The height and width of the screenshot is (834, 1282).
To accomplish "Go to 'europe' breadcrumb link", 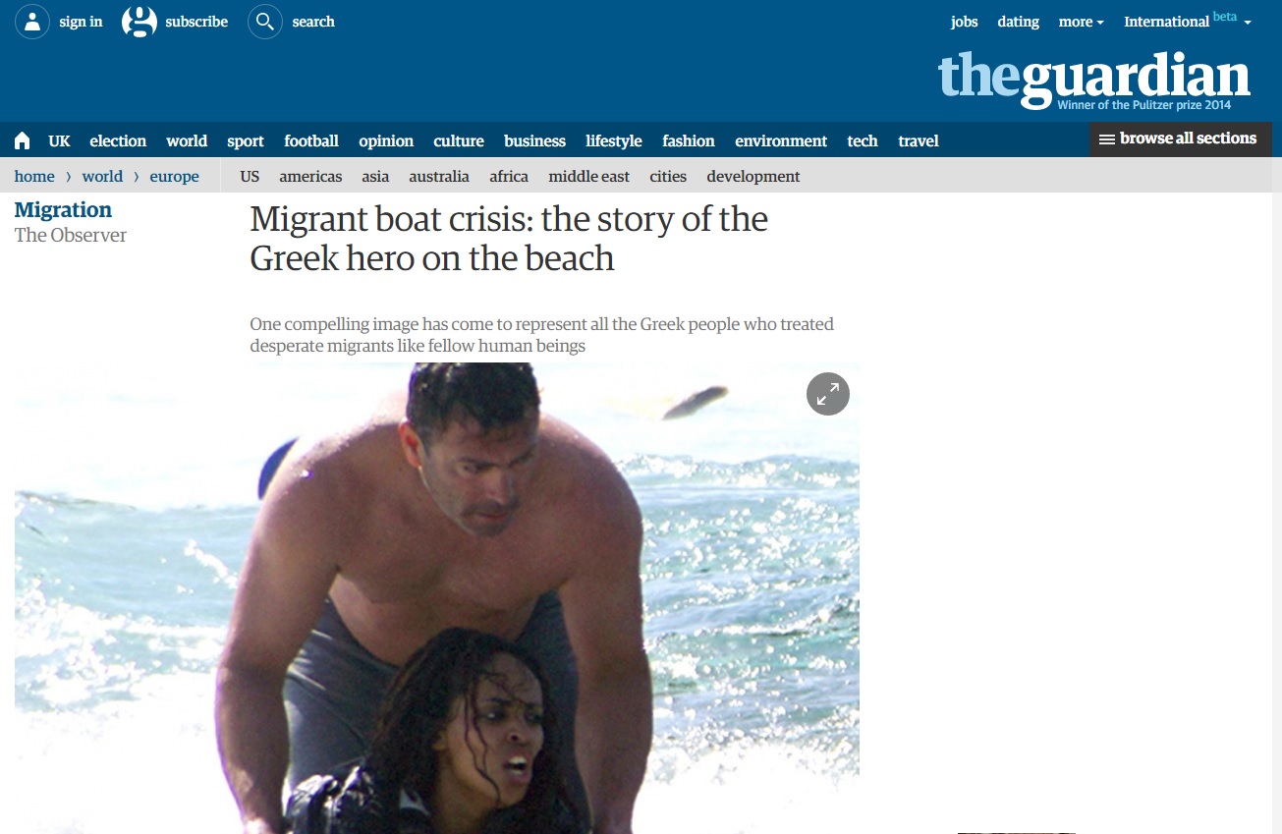I will 174,177.
